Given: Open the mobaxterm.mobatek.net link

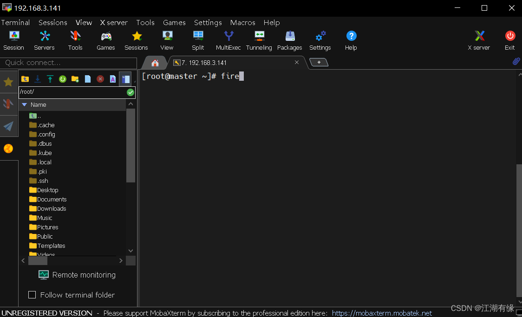Looking at the screenshot, I should pos(382,313).
